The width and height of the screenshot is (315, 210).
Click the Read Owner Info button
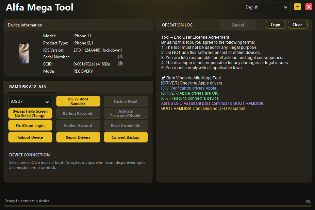126,126
